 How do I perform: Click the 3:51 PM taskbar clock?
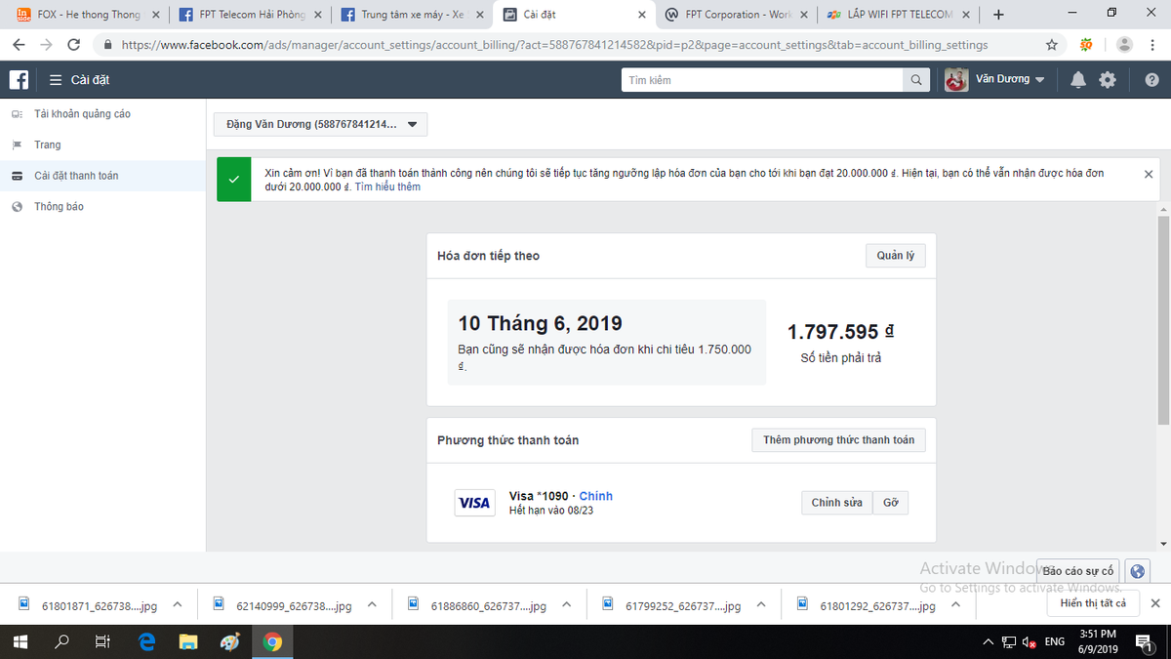click(1098, 641)
